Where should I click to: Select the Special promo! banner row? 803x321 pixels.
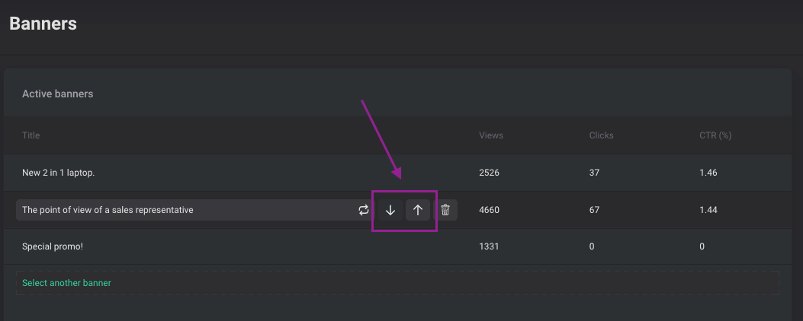tap(397, 246)
